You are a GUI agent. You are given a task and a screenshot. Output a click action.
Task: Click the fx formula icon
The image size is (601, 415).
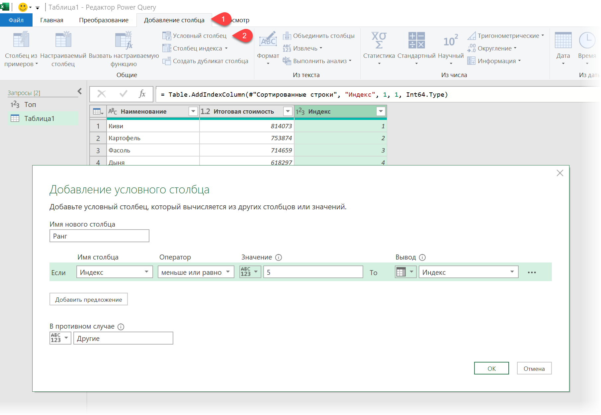click(x=142, y=94)
